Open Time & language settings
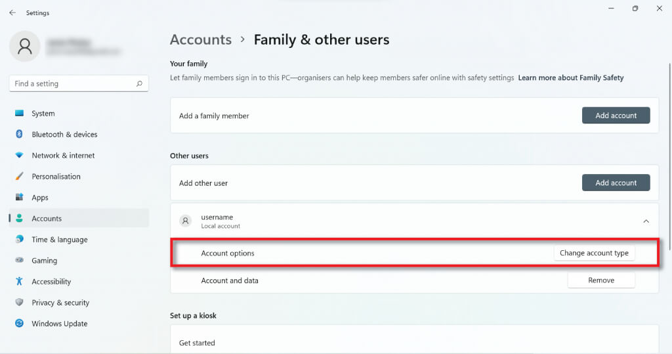Image resolution: width=672 pixels, height=354 pixels. coord(59,240)
